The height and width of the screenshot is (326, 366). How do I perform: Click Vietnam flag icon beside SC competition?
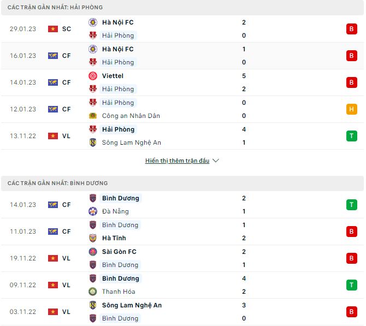tap(53, 29)
